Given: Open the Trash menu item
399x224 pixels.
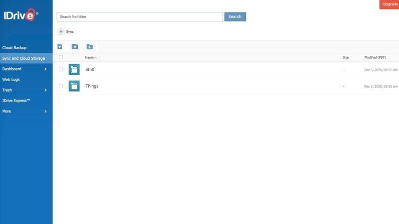Looking at the screenshot, I should coord(7,90).
